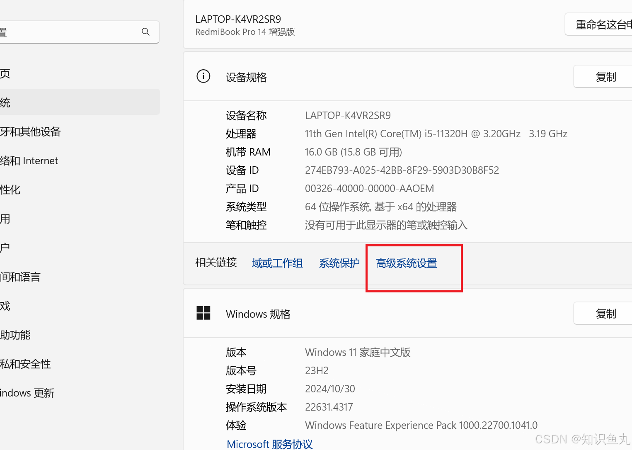Click the install date 2024/10/30
The height and width of the screenshot is (450, 632).
click(x=330, y=389)
